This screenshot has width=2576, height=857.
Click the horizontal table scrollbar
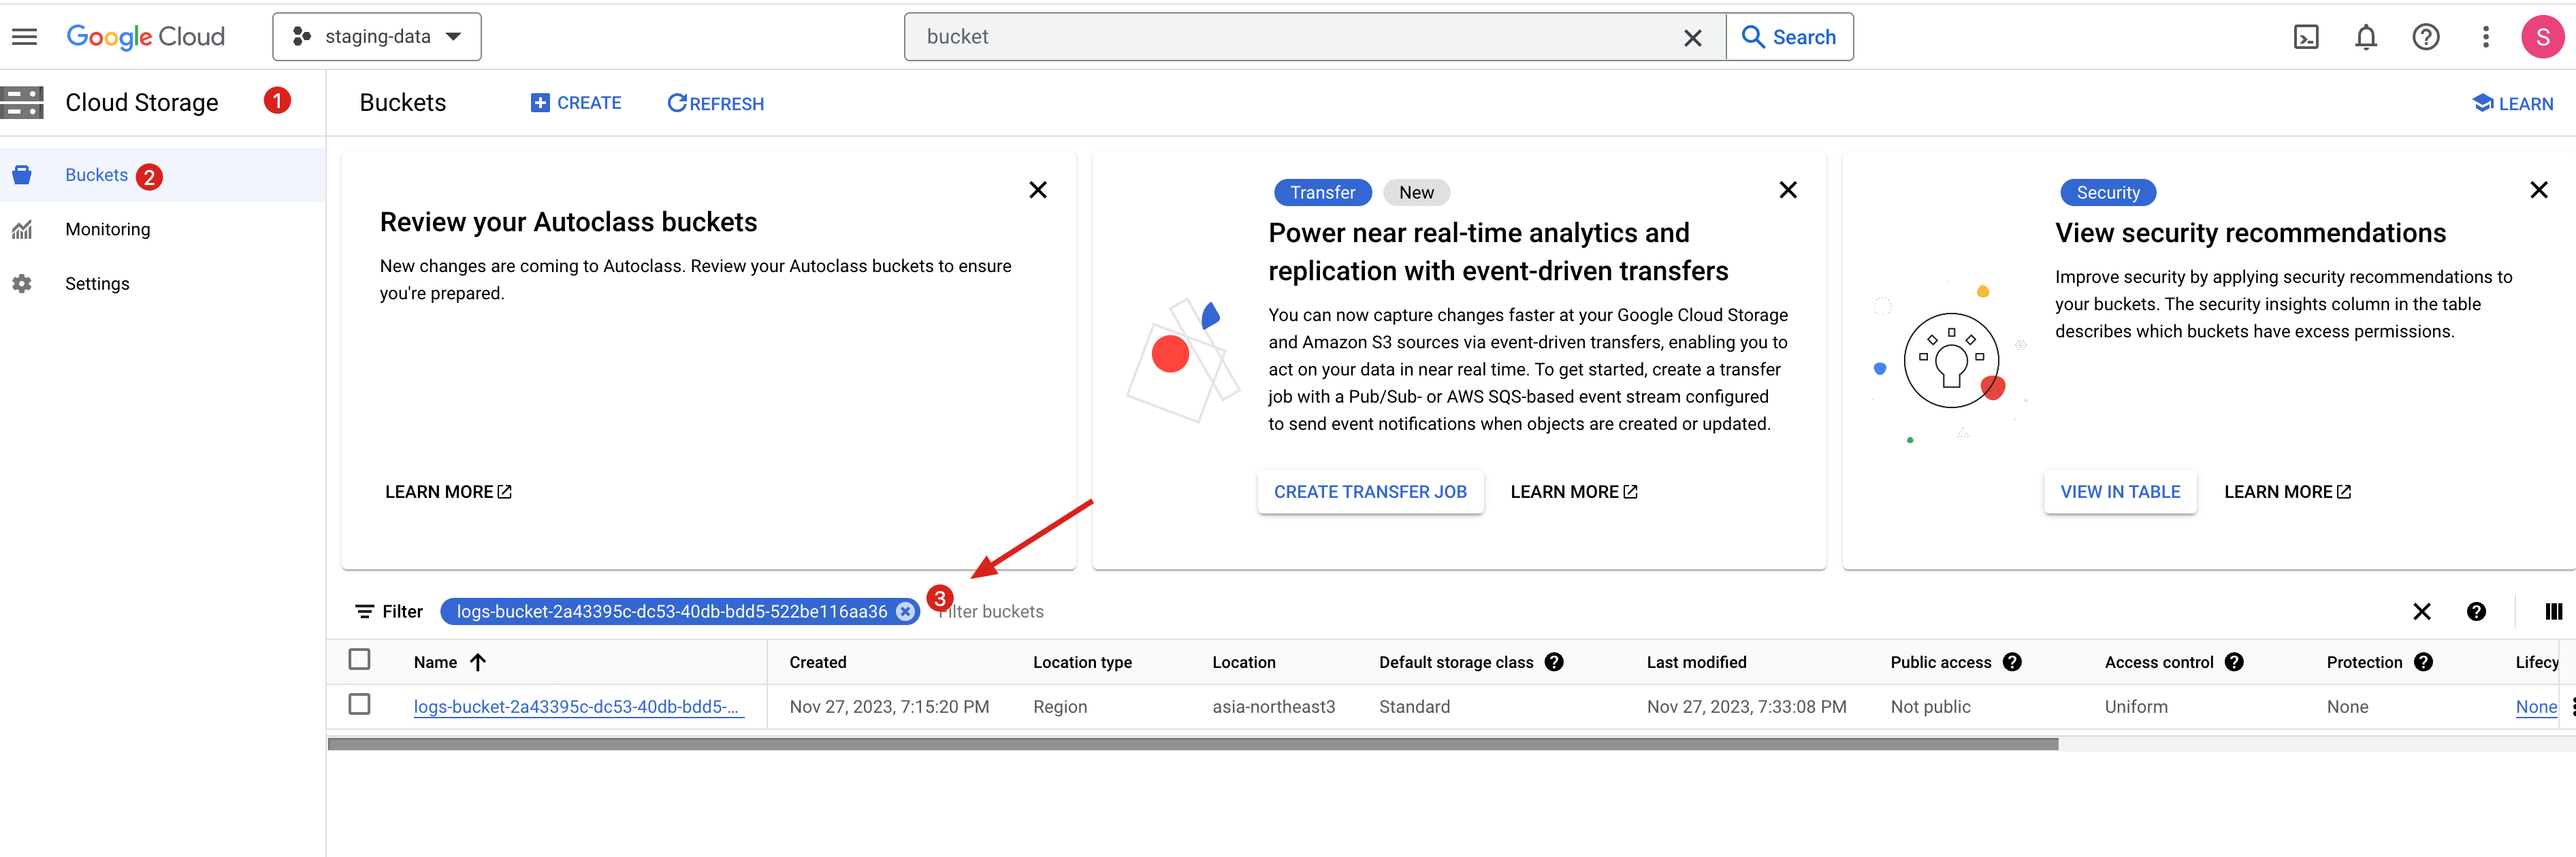(1193, 744)
